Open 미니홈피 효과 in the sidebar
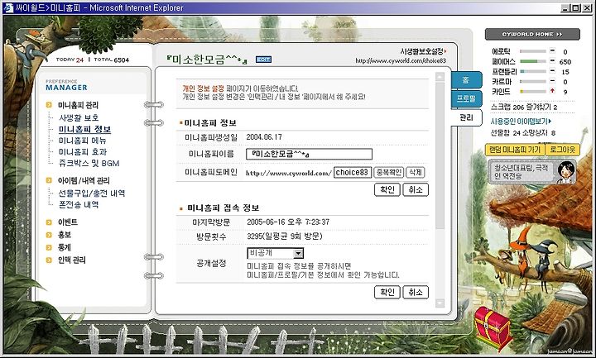The image size is (596, 358). click(83, 152)
